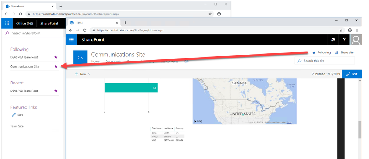Image resolution: width=369 pixels, height=159 pixels.
Task: Select the Home browser tab
Action: coord(94,23)
